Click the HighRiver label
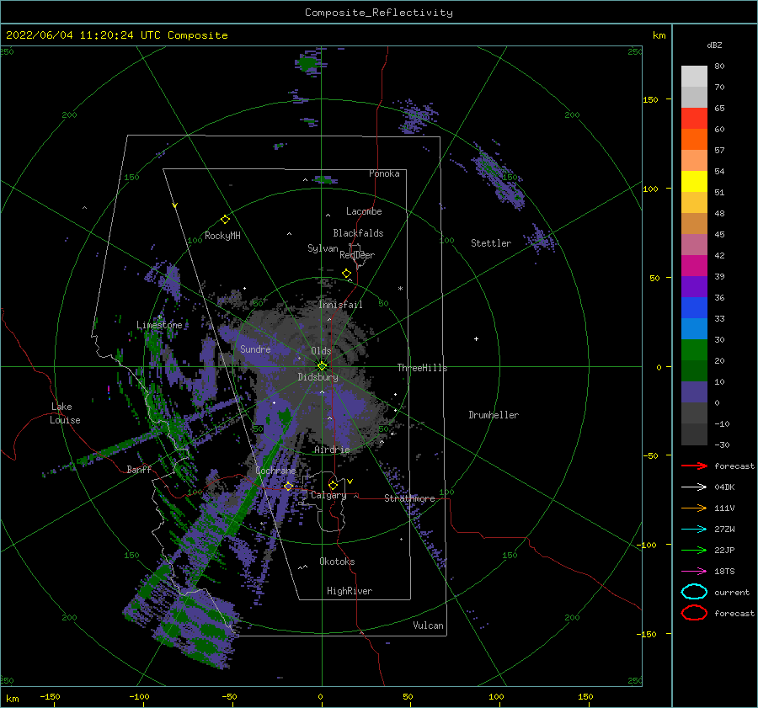The height and width of the screenshot is (708, 758). point(350,591)
